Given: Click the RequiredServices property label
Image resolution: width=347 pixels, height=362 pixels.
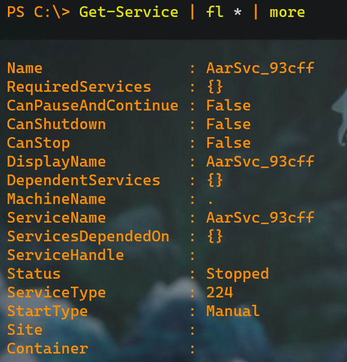Looking at the screenshot, I should [79, 87].
